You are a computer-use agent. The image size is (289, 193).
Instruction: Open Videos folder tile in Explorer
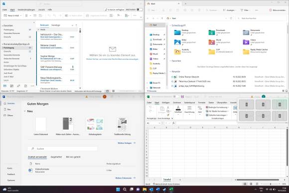pyautogui.click(x=254, y=42)
